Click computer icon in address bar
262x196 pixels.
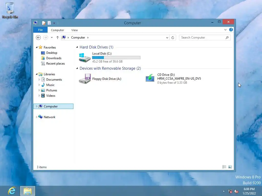64,37
